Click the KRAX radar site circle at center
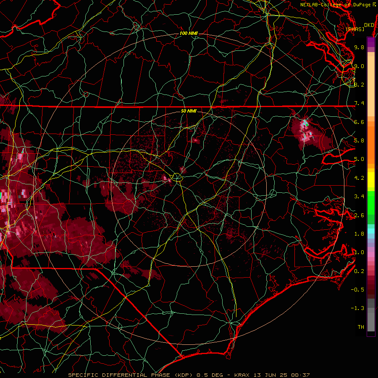This screenshot has height=378, width=378. point(177,177)
